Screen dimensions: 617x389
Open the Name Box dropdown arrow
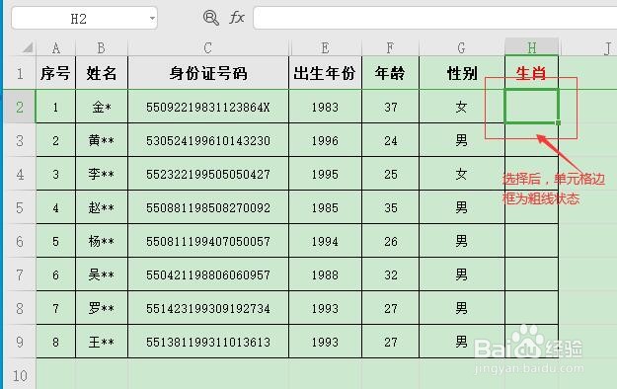152,18
